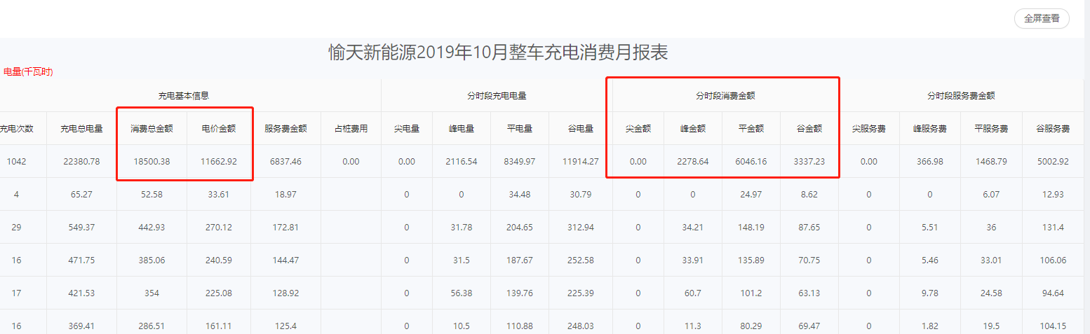This screenshot has width=1090, height=334.
Task: Click the 分时段服务费金额 group header
Action: (961, 96)
